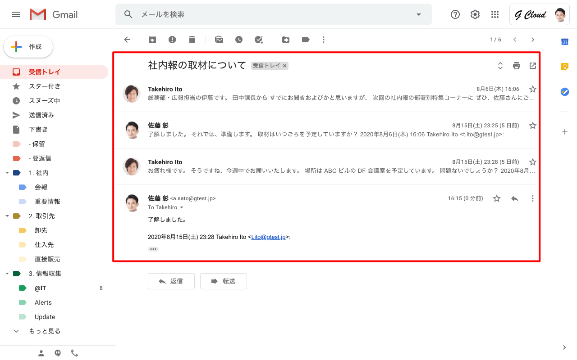Collapse the 1. 社内 label group
The image size is (577, 360).
click(x=7, y=173)
